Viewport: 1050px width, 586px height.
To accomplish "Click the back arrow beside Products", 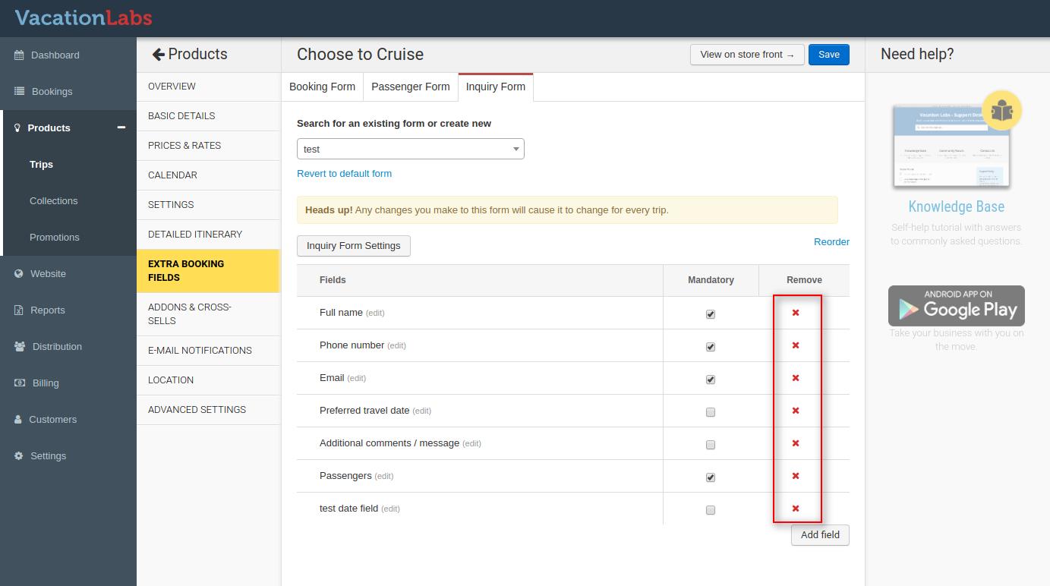I will tap(158, 55).
